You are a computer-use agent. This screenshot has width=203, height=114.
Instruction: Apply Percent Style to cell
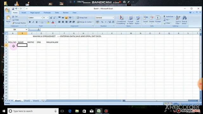click(102, 22)
